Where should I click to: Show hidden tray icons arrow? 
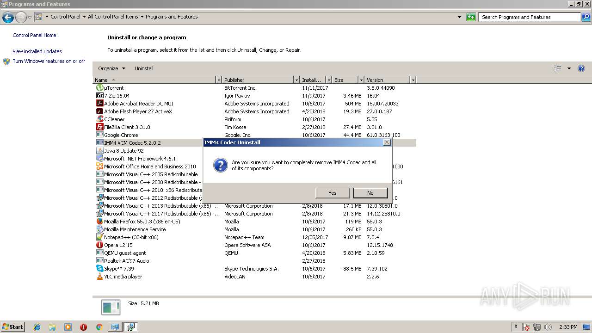(x=516, y=327)
